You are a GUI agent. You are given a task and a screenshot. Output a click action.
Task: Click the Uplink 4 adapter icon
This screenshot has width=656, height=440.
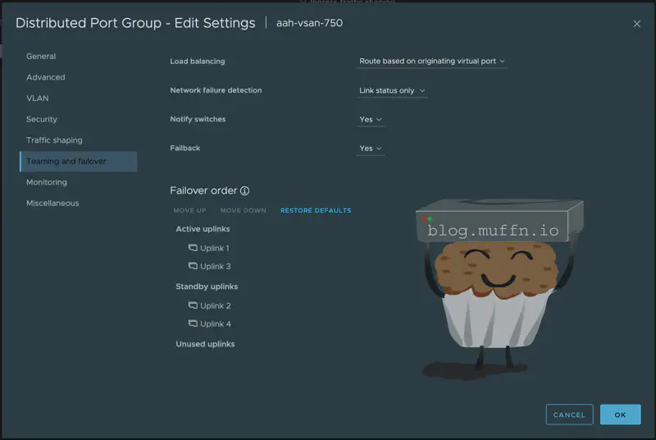[194, 323]
